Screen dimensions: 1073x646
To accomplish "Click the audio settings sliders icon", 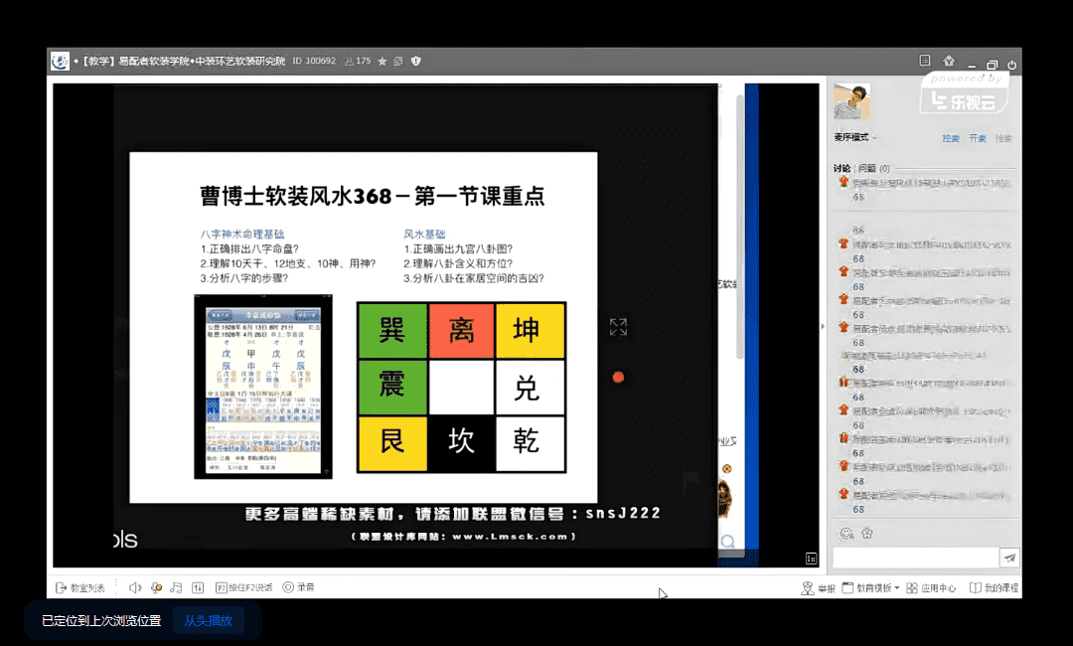I will point(198,587).
